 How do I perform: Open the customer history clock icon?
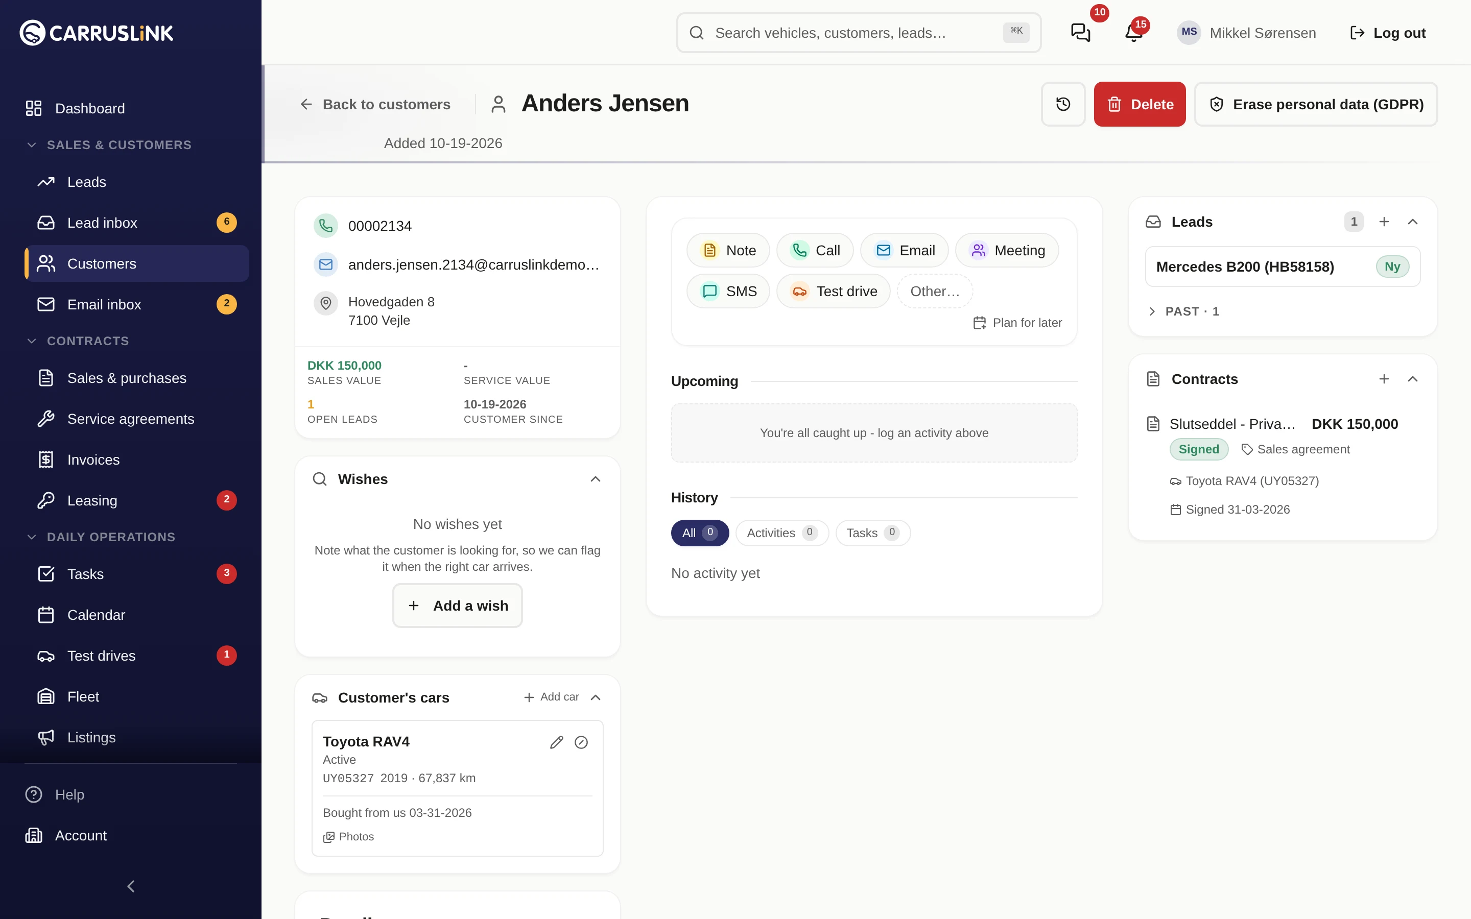point(1063,104)
